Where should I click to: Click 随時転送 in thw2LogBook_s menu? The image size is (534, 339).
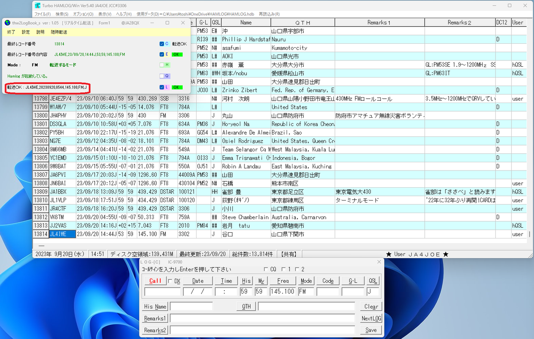[x=59, y=32]
